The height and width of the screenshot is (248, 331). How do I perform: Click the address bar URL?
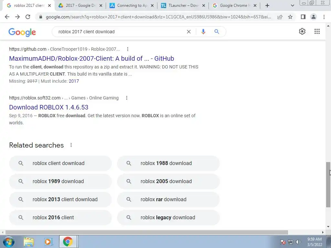click(x=158, y=17)
